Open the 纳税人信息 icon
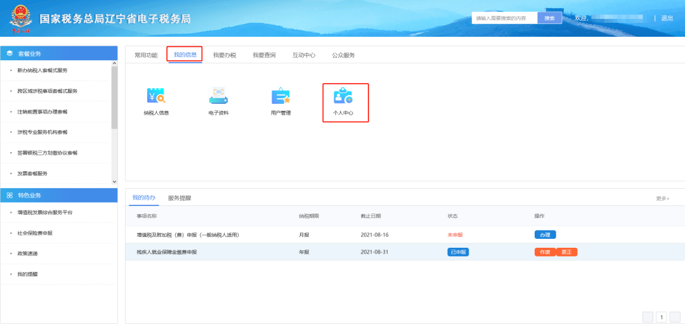The height and width of the screenshot is (327, 685). point(156,96)
